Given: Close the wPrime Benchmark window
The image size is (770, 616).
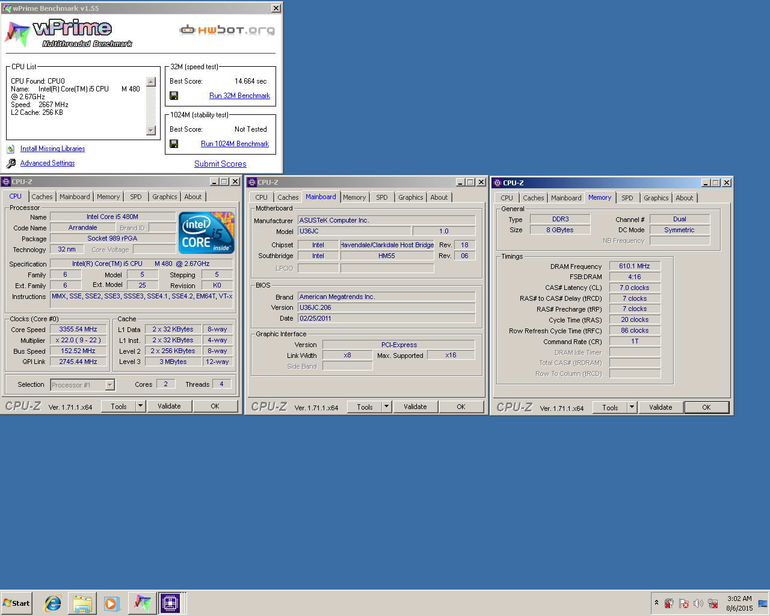Looking at the screenshot, I should [x=276, y=8].
